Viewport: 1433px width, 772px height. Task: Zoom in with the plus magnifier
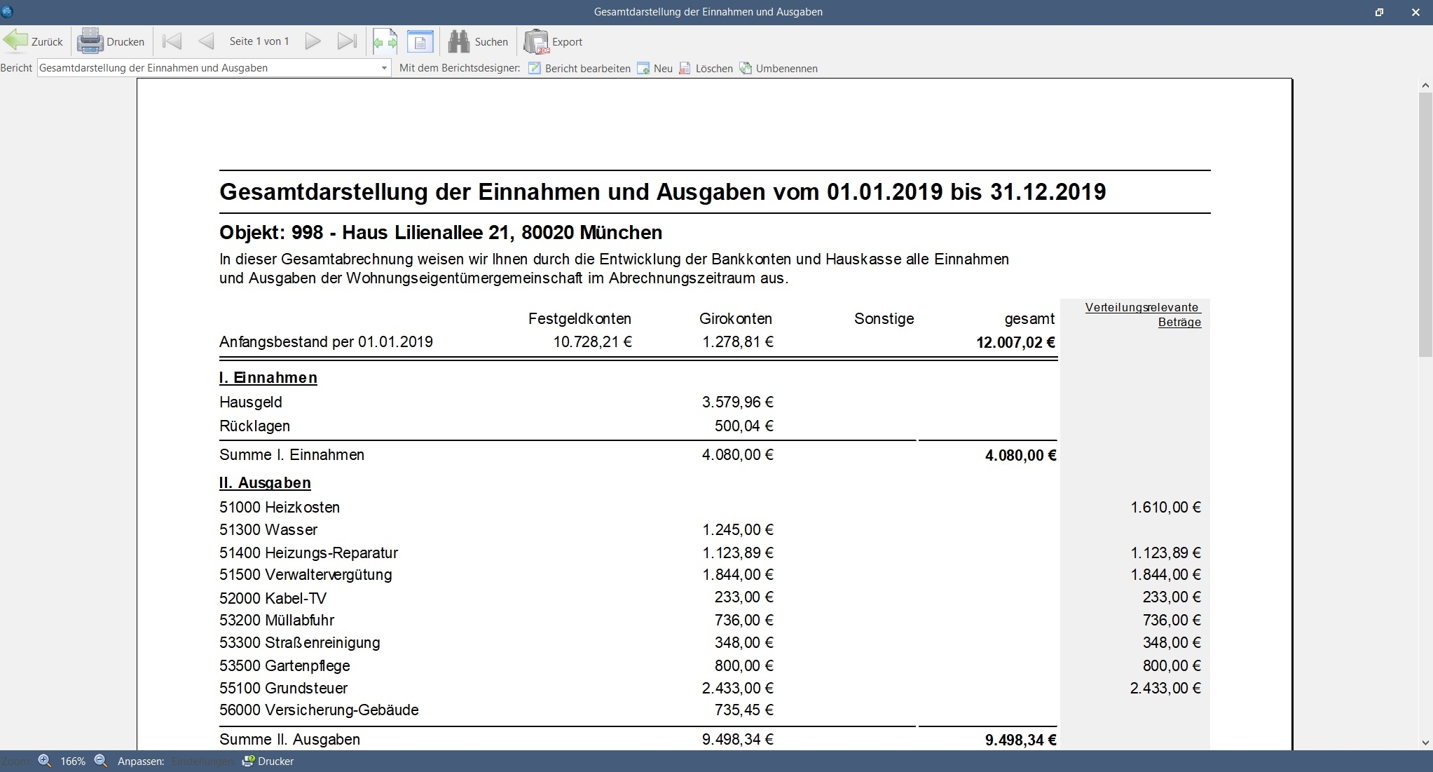[x=45, y=761]
